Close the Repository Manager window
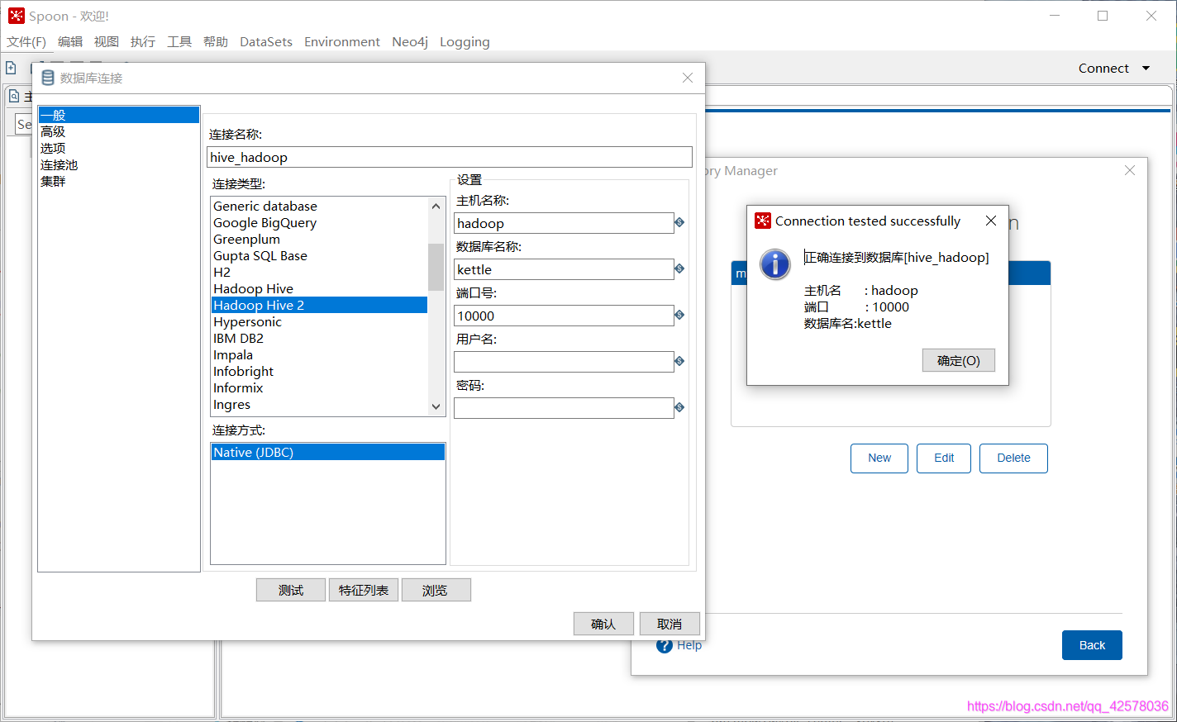The image size is (1177, 722). tap(1130, 170)
